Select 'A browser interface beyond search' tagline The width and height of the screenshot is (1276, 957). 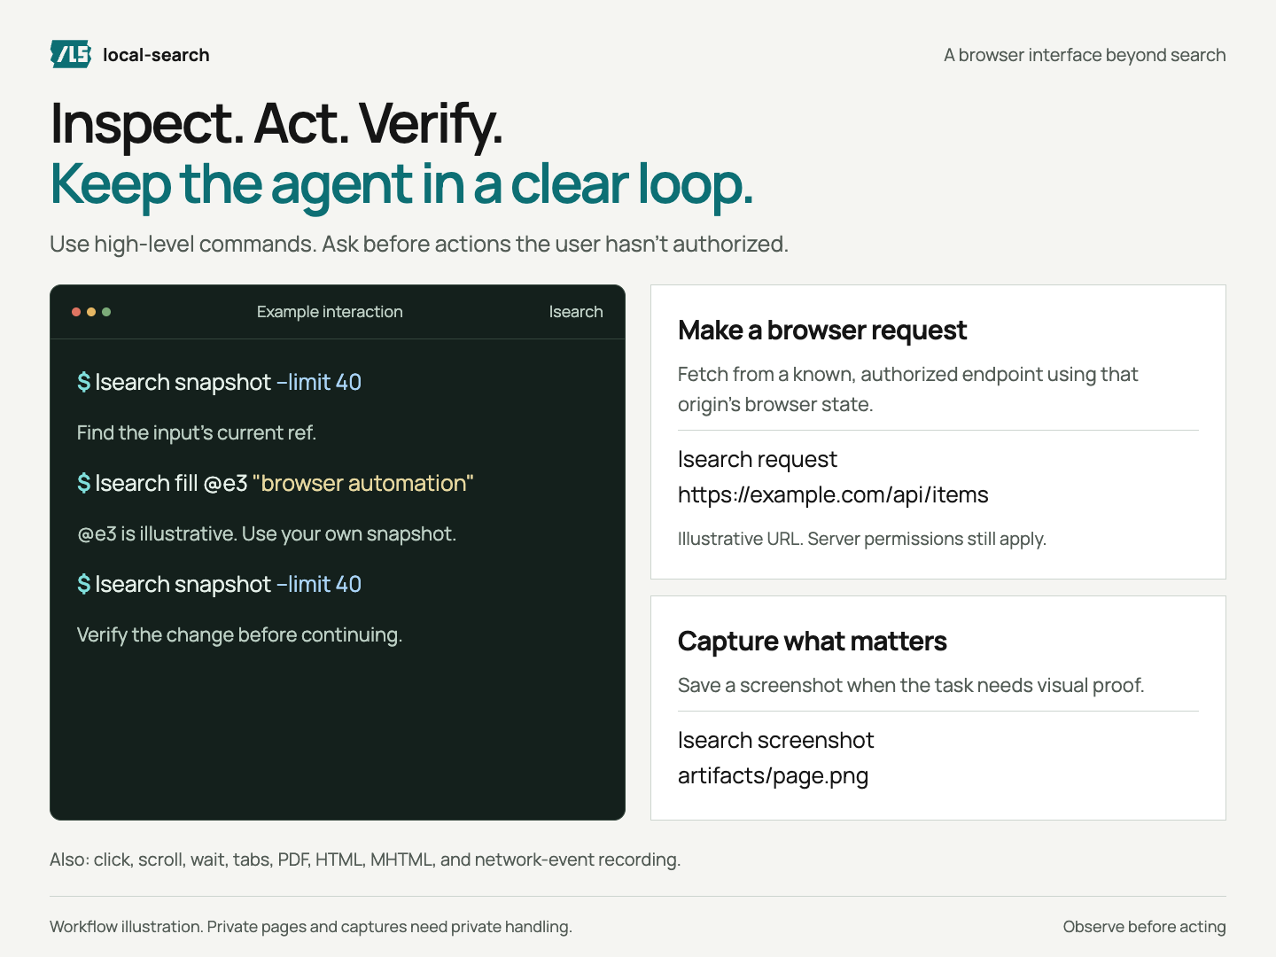point(1085,55)
